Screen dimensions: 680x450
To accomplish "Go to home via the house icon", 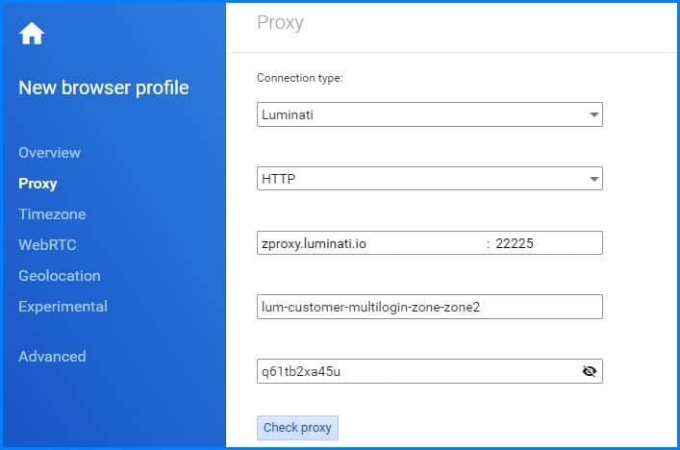I will coord(32,34).
